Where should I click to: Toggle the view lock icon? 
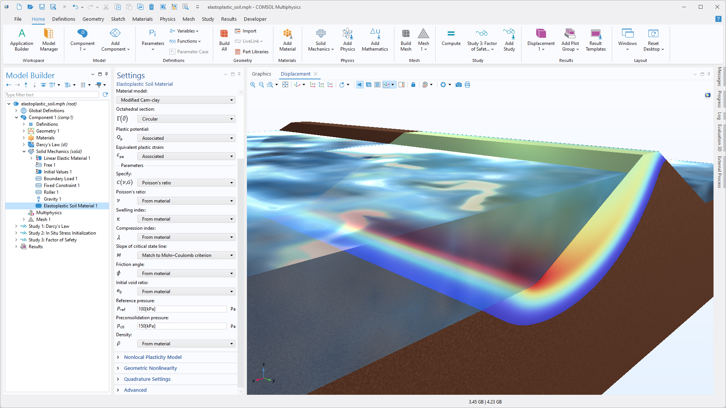pos(413,85)
